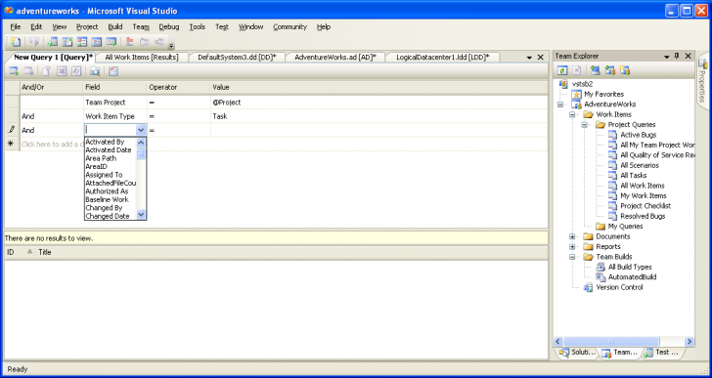The image size is (712, 378).
Task: Click the red flag icon in main toolbar
Action: pyautogui.click(x=130, y=42)
